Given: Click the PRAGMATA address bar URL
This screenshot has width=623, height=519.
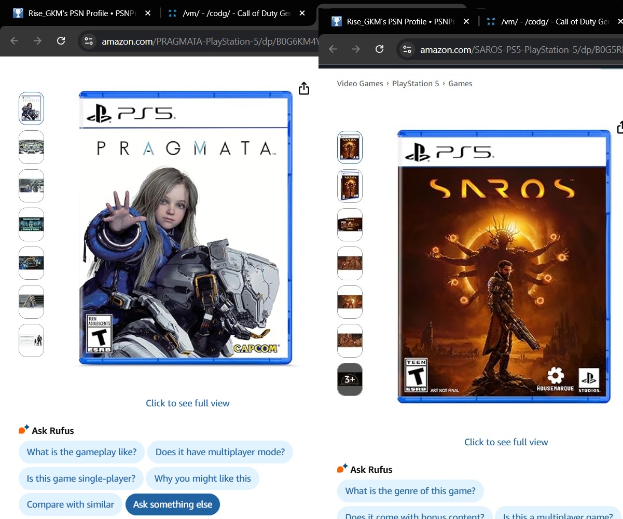Looking at the screenshot, I should pyautogui.click(x=210, y=41).
